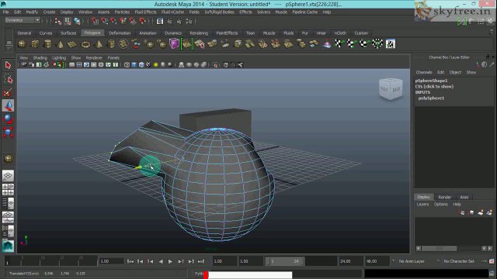The height and width of the screenshot is (279, 497).
Task: Click the 24.00 playback end time field
Action: (x=350, y=261)
